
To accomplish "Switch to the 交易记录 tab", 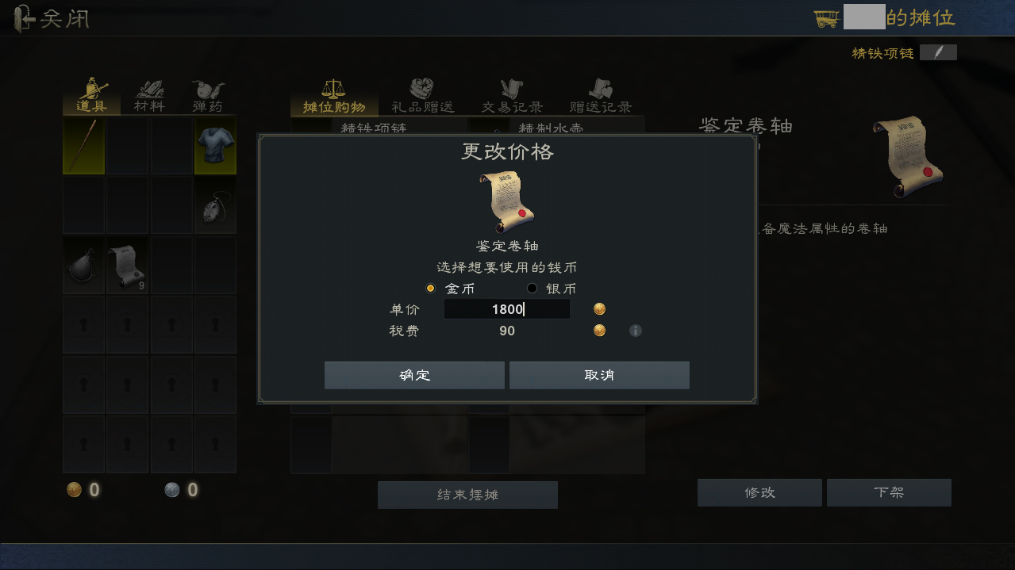I will [x=512, y=96].
